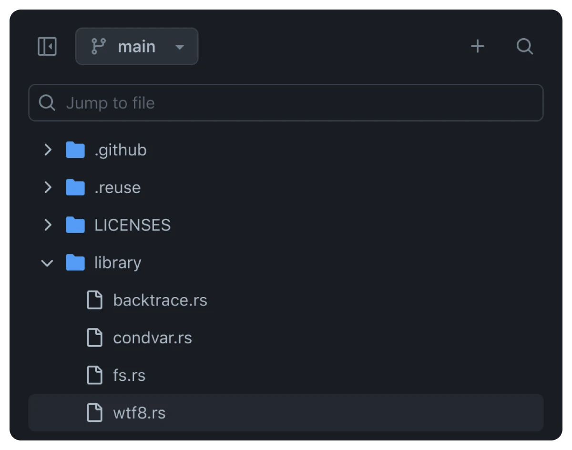Click the file icon beside wtf8.rs
This screenshot has height=450, width=572.
point(95,413)
